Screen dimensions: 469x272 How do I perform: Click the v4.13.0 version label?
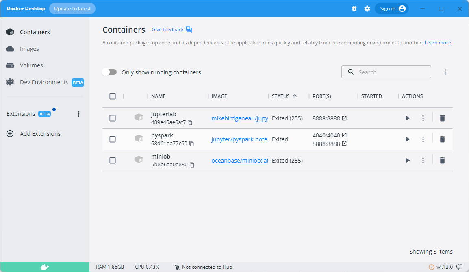445,267
